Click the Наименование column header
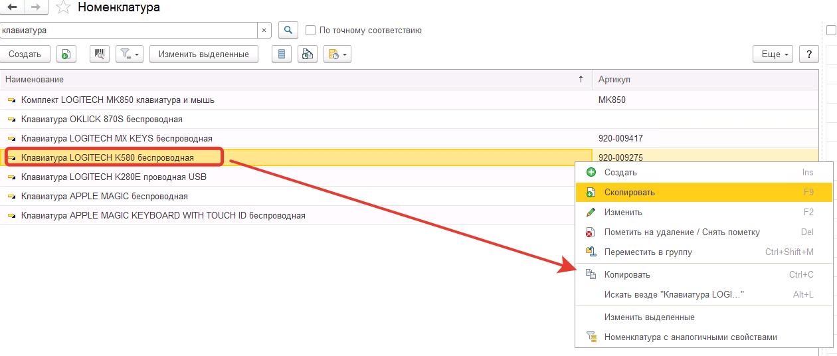This screenshot has height=356, width=837. pyautogui.click(x=296, y=79)
